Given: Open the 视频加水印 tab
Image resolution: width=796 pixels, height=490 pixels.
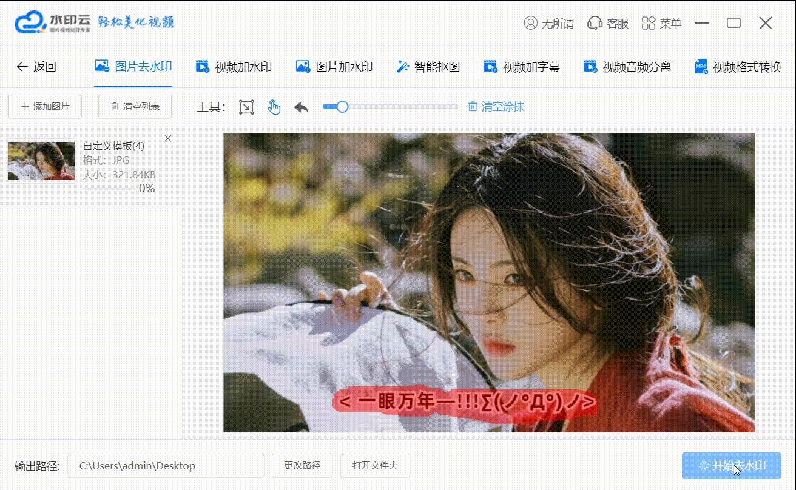Looking at the screenshot, I should [234, 67].
